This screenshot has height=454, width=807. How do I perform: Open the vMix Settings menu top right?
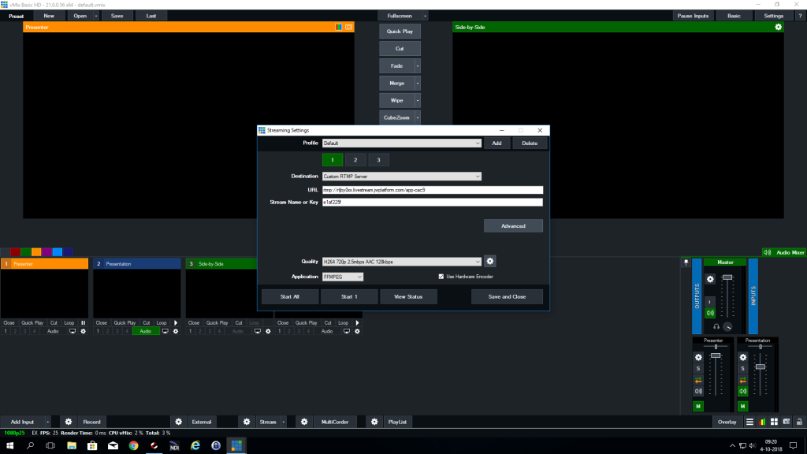coord(773,15)
